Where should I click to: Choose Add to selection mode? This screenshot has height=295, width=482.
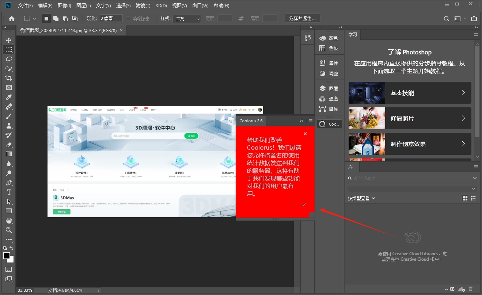pos(56,18)
